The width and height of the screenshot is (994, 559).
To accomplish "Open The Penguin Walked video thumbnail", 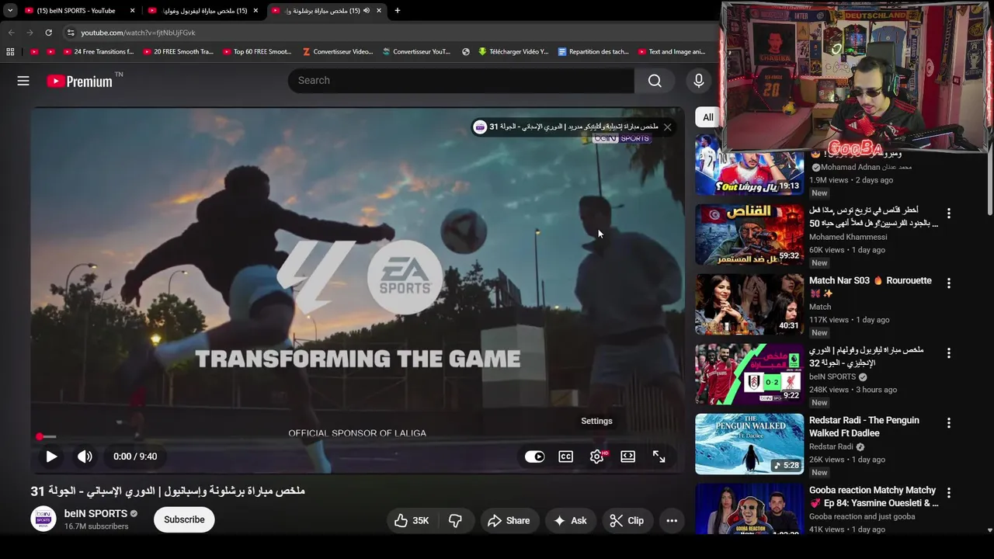I will (749, 443).
